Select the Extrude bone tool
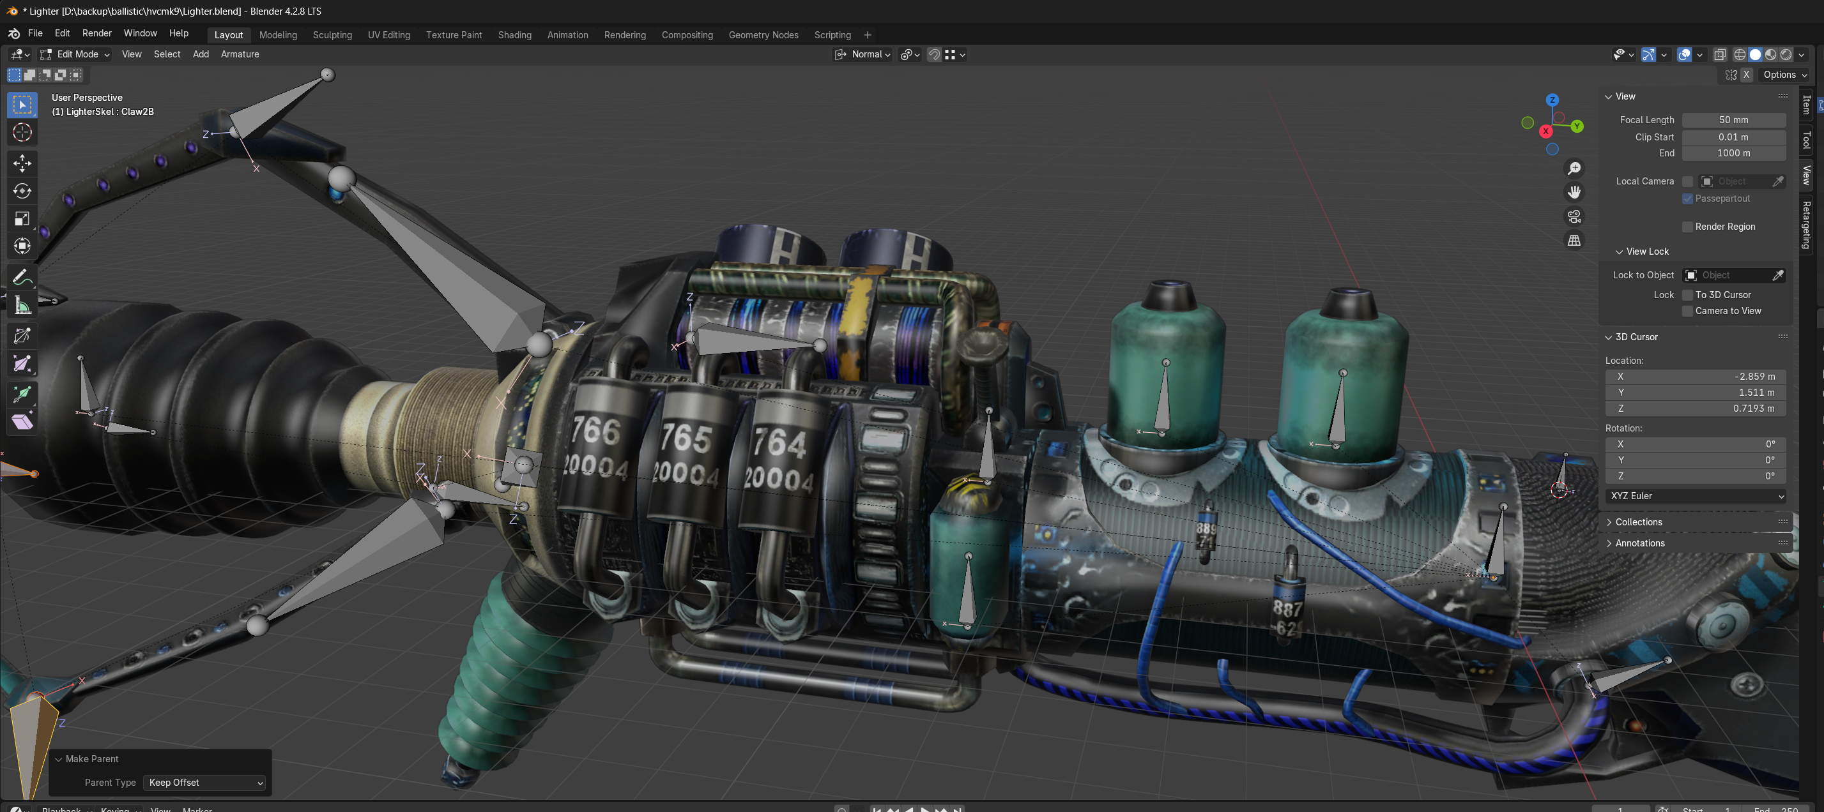 click(x=22, y=394)
